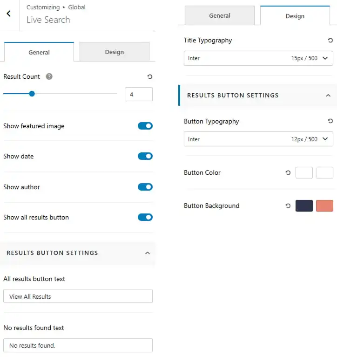This screenshot has width=337, height=357.
Task: Switch to the General tab in right panel
Action: 219,15
